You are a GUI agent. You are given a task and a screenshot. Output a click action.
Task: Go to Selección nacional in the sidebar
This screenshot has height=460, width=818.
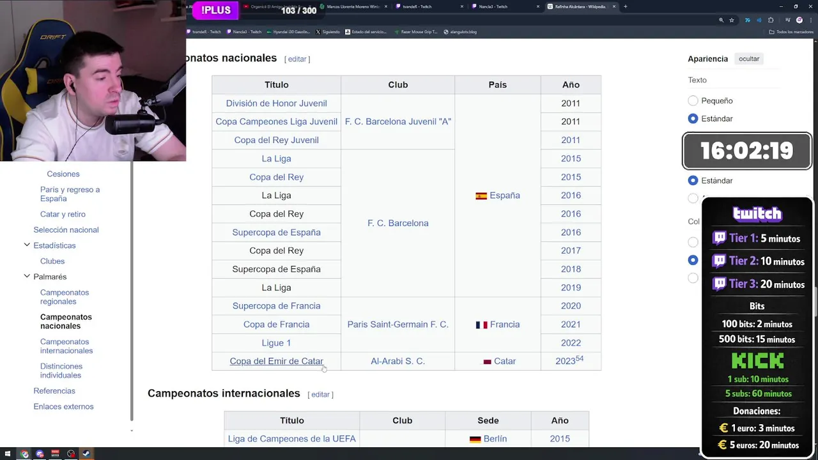(66, 229)
